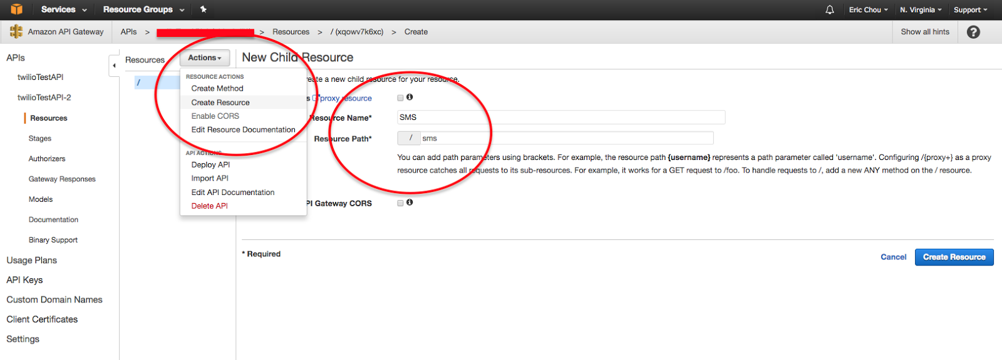Click info icon beside proxy resource checkbox
This screenshot has width=1002, height=360.
click(410, 97)
